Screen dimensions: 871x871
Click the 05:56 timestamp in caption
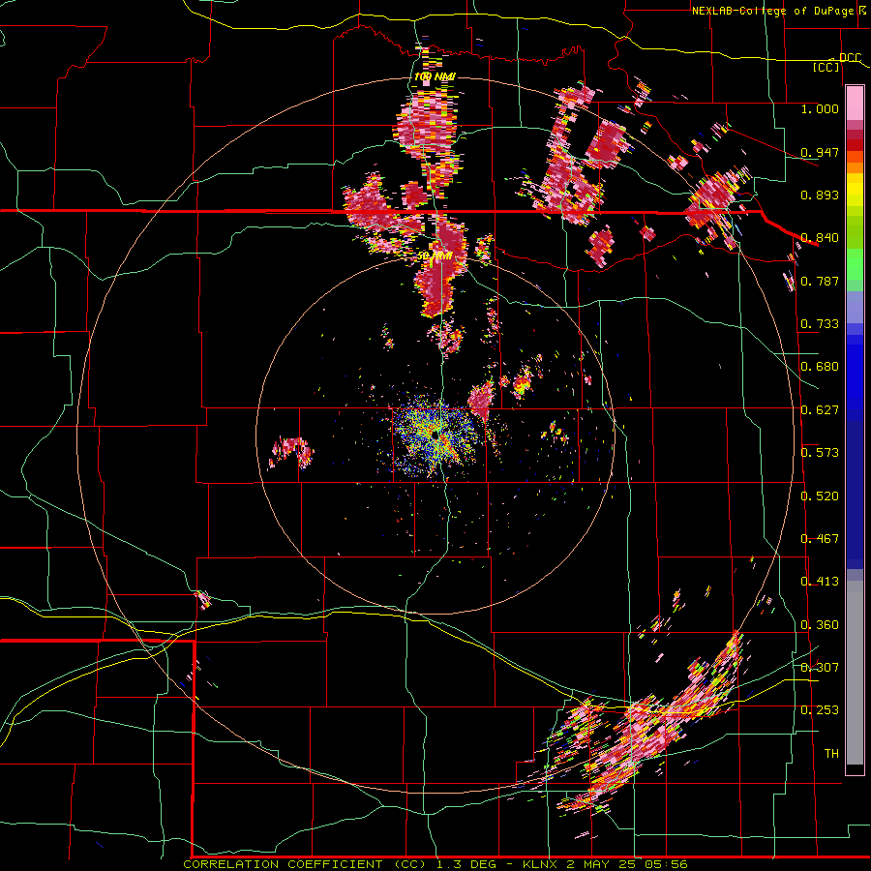pos(667,864)
